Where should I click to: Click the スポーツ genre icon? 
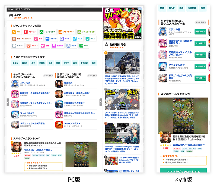click(47, 39)
